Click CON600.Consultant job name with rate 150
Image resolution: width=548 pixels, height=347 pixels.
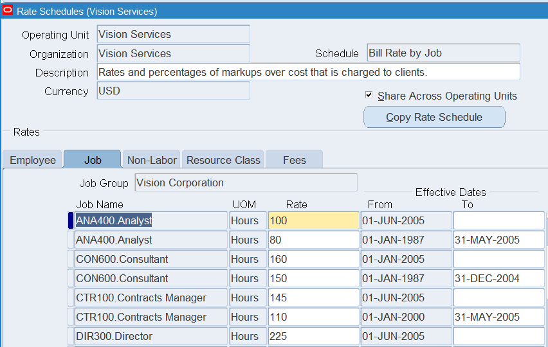151,278
